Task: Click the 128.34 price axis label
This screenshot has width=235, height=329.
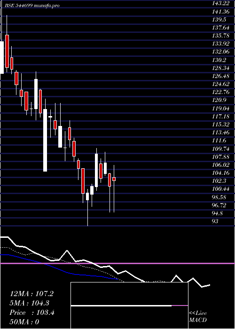Action: pos(220,68)
